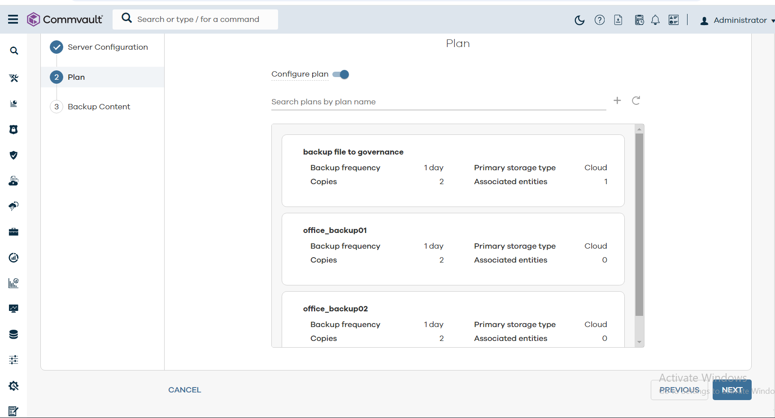
Task: Go to Server Configuration step
Action: [108, 47]
